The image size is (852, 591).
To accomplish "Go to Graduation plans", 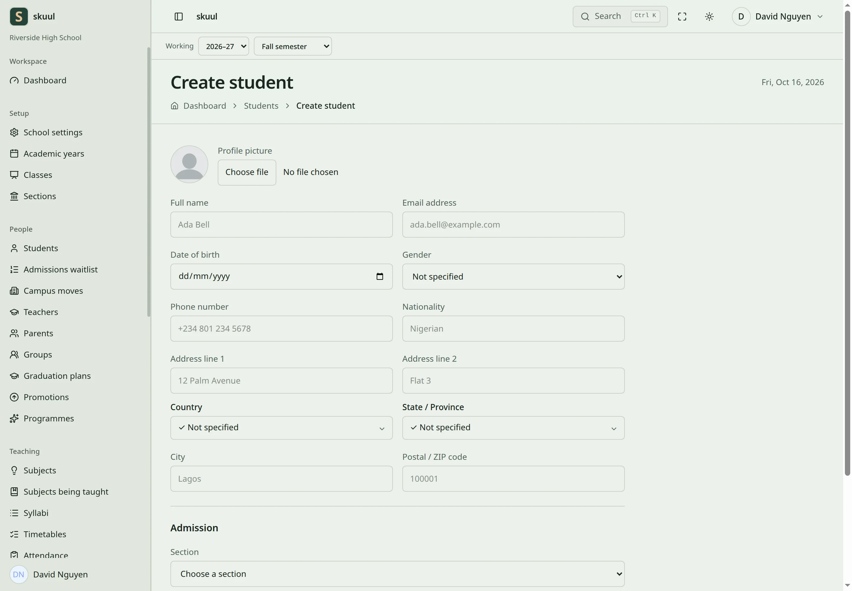I will (x=50, y=376).
